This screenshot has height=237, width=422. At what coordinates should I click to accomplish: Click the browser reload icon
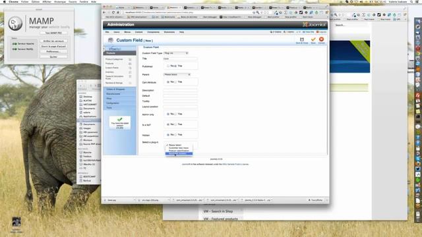[x=113, y=13]
